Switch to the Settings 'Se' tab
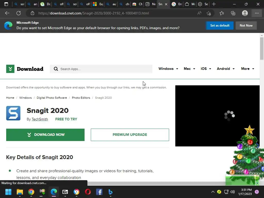The height and width of the screenshot is (198, 264). [x=203, y=4]
